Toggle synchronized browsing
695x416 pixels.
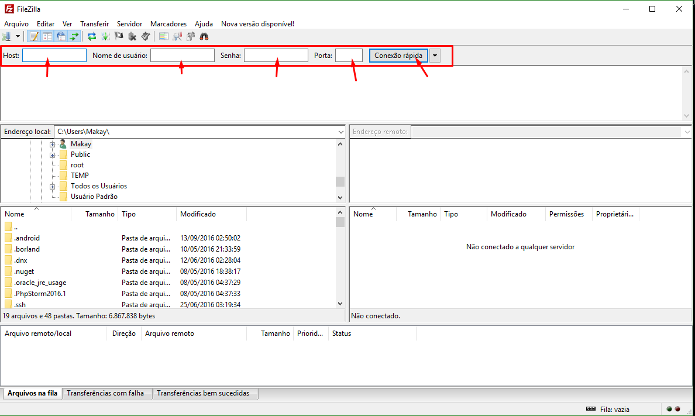[x=191, y=36]
